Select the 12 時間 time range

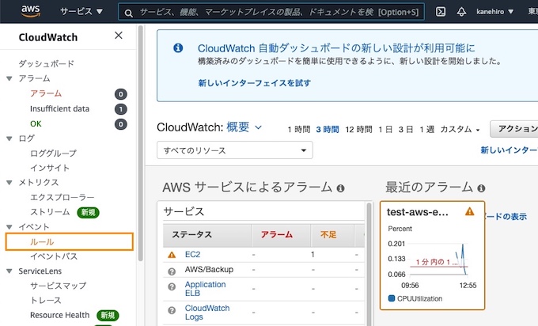[358, 129]
